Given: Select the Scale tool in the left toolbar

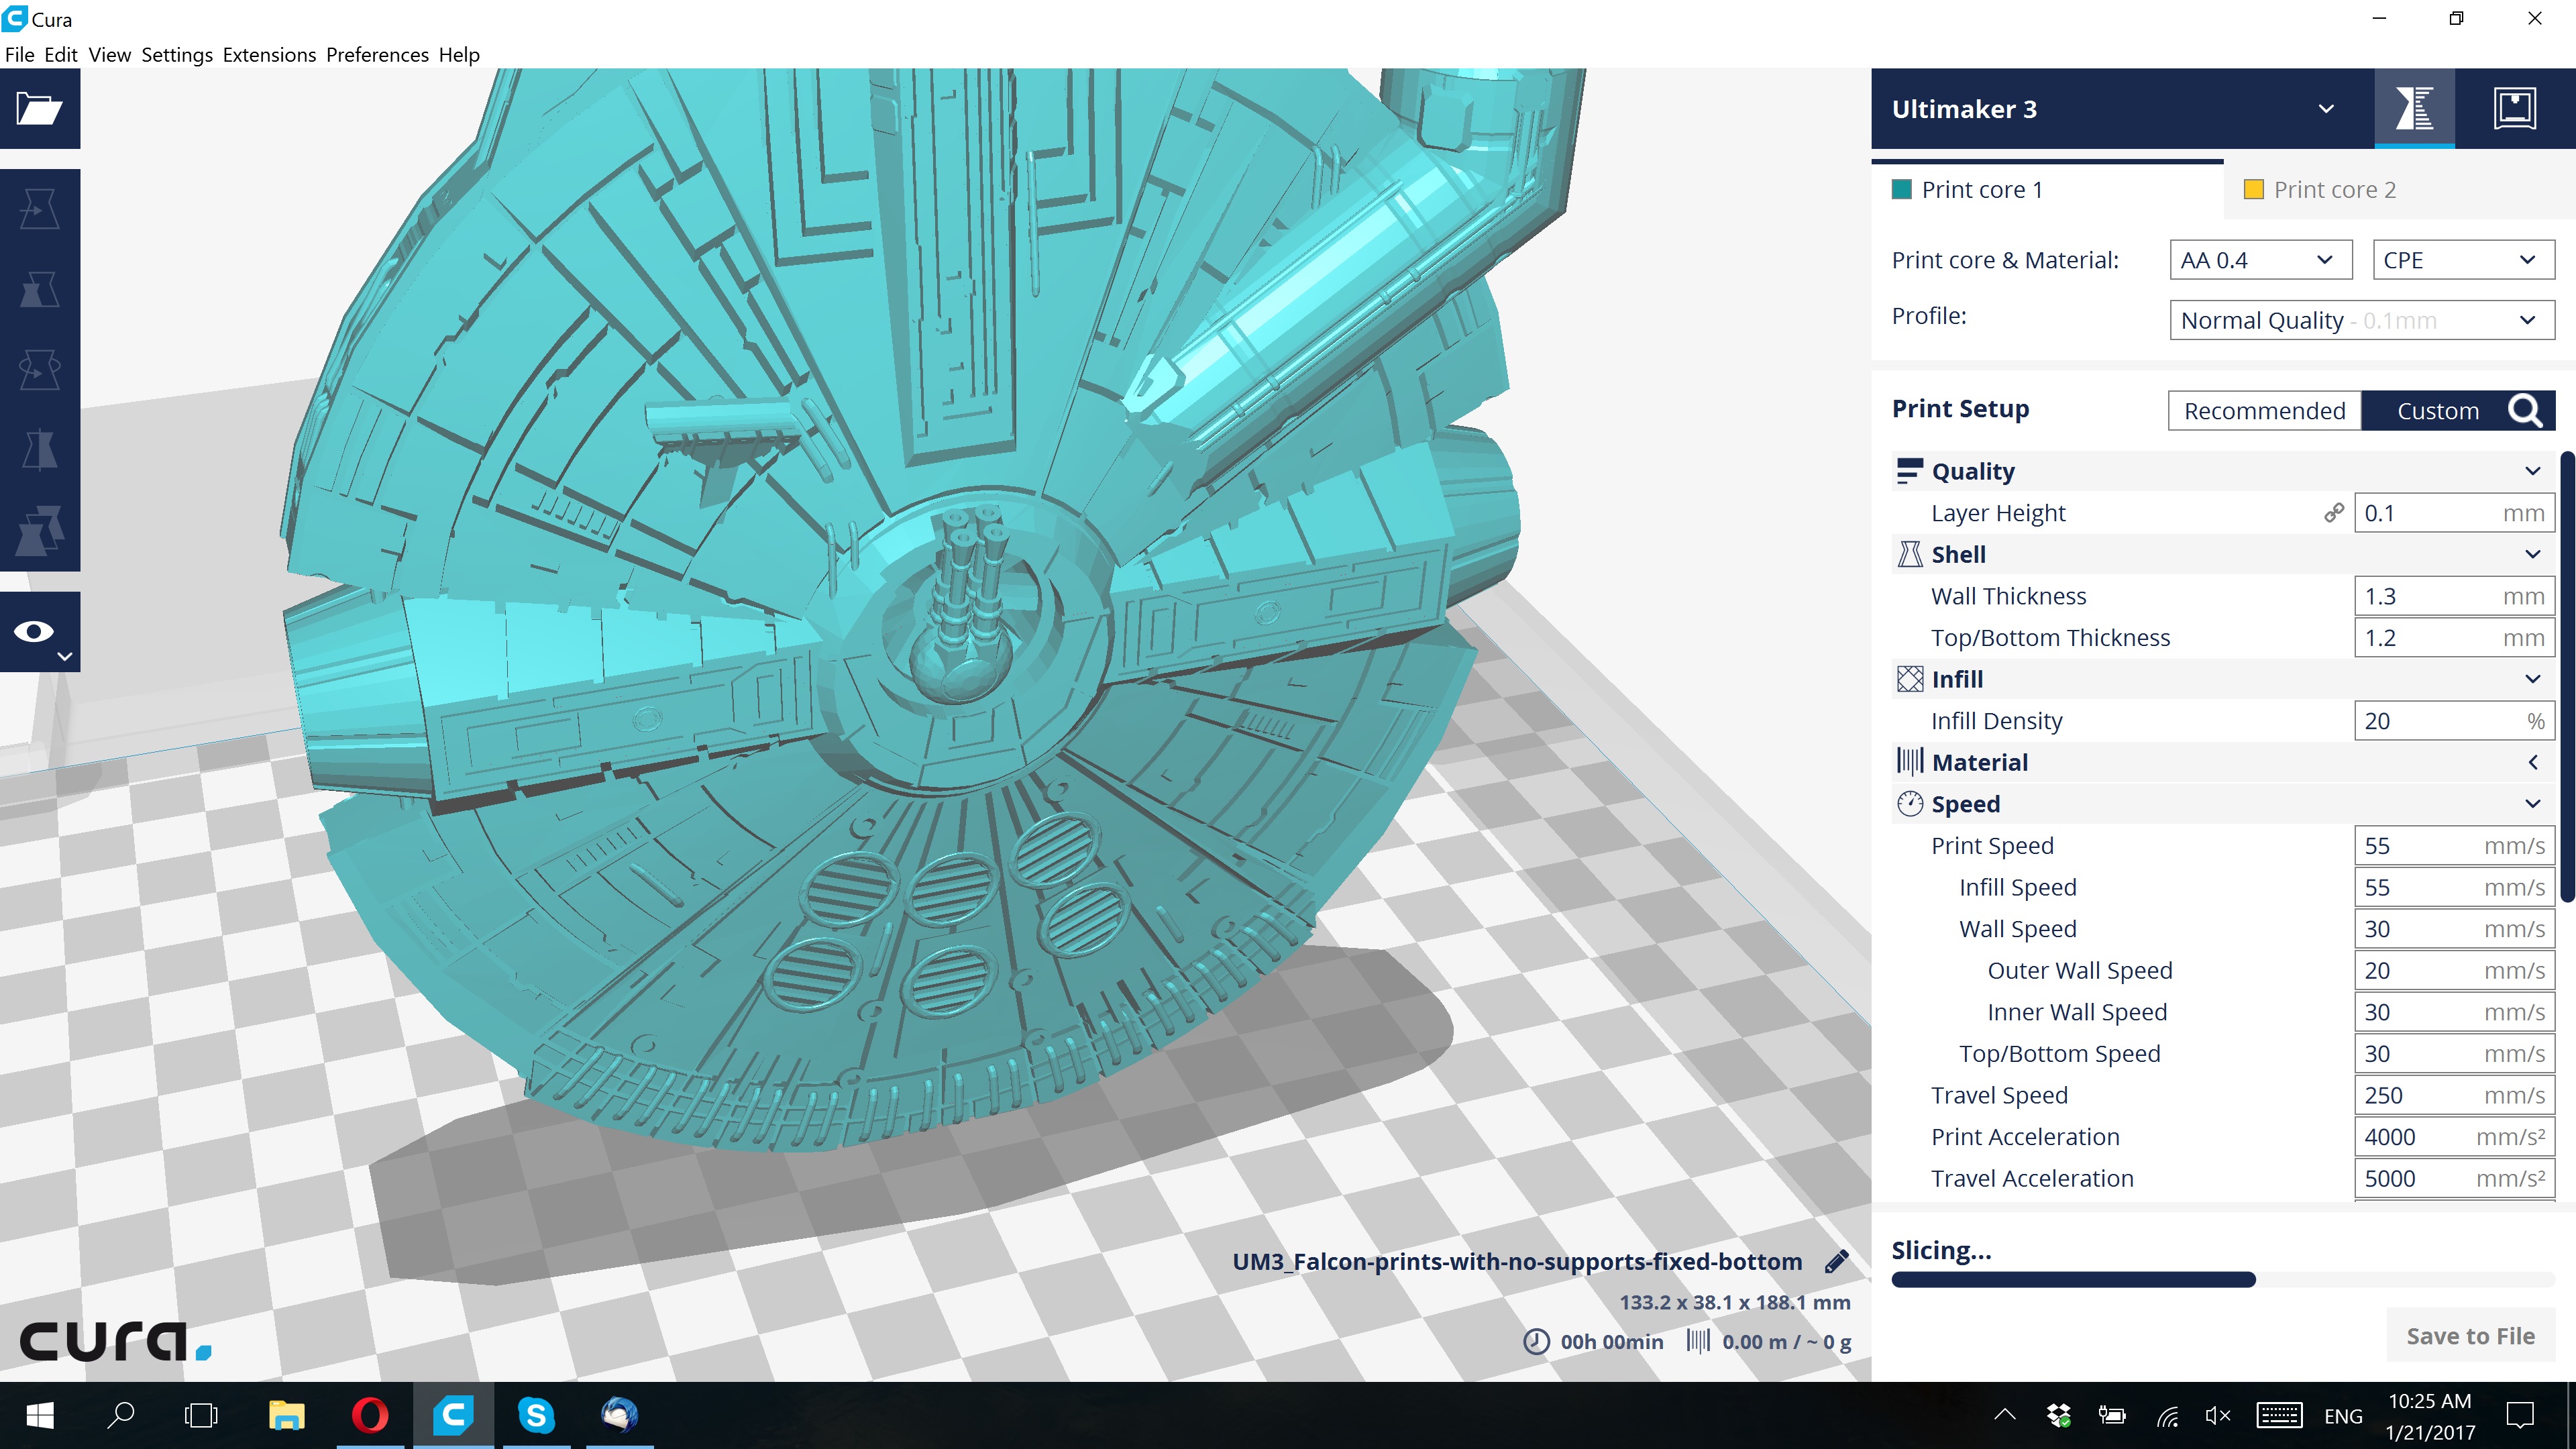Looking at the screenshot, I should click(40, 290).
